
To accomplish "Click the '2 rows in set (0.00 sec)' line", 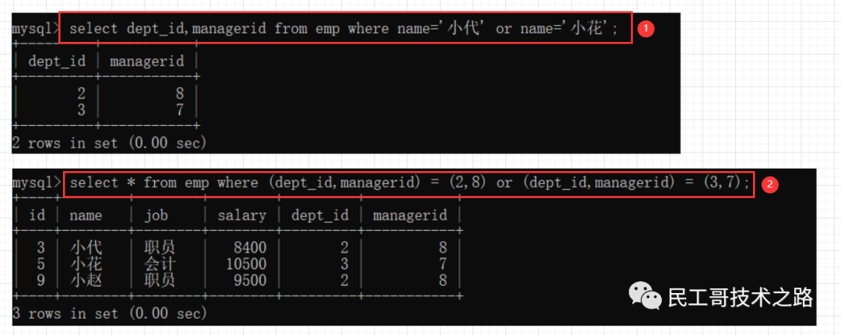I will coord(110,143).
